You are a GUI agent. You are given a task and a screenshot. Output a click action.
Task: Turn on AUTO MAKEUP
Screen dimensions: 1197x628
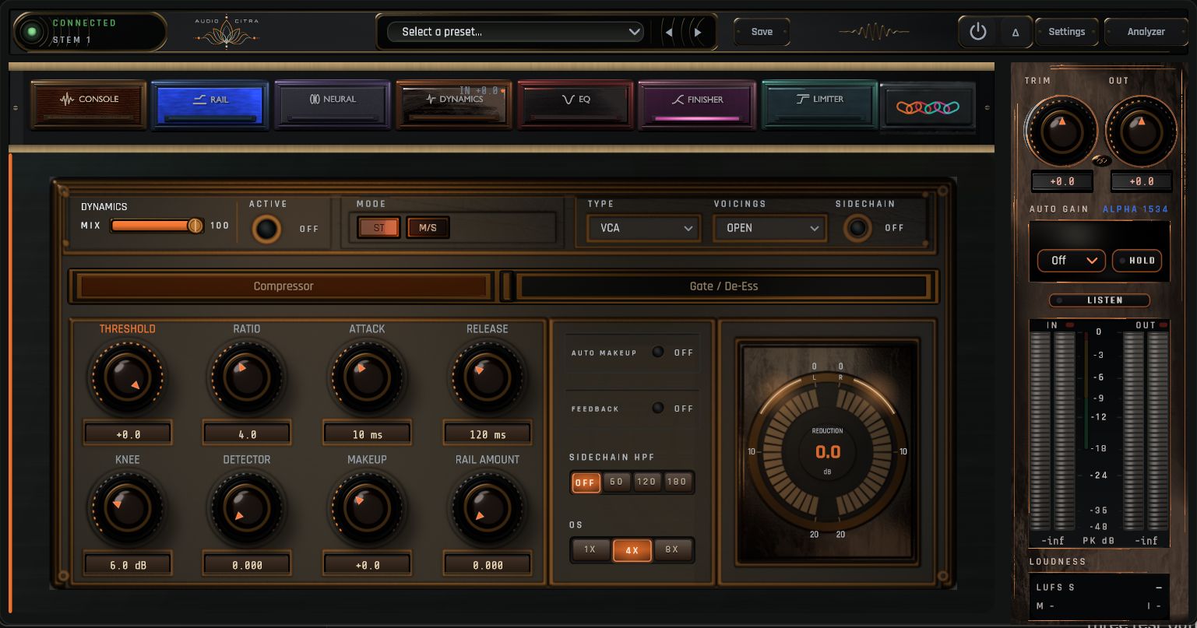(x=658, y=352)
